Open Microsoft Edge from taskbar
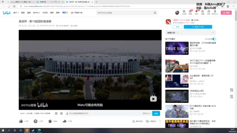 click(39, 130)
